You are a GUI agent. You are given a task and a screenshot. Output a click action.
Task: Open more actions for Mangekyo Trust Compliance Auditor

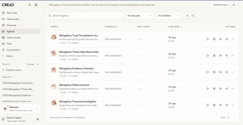(x=233, y=39)
